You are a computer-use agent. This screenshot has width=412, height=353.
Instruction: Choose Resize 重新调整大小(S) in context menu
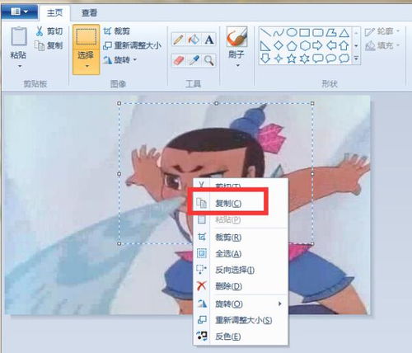point(241,320)
